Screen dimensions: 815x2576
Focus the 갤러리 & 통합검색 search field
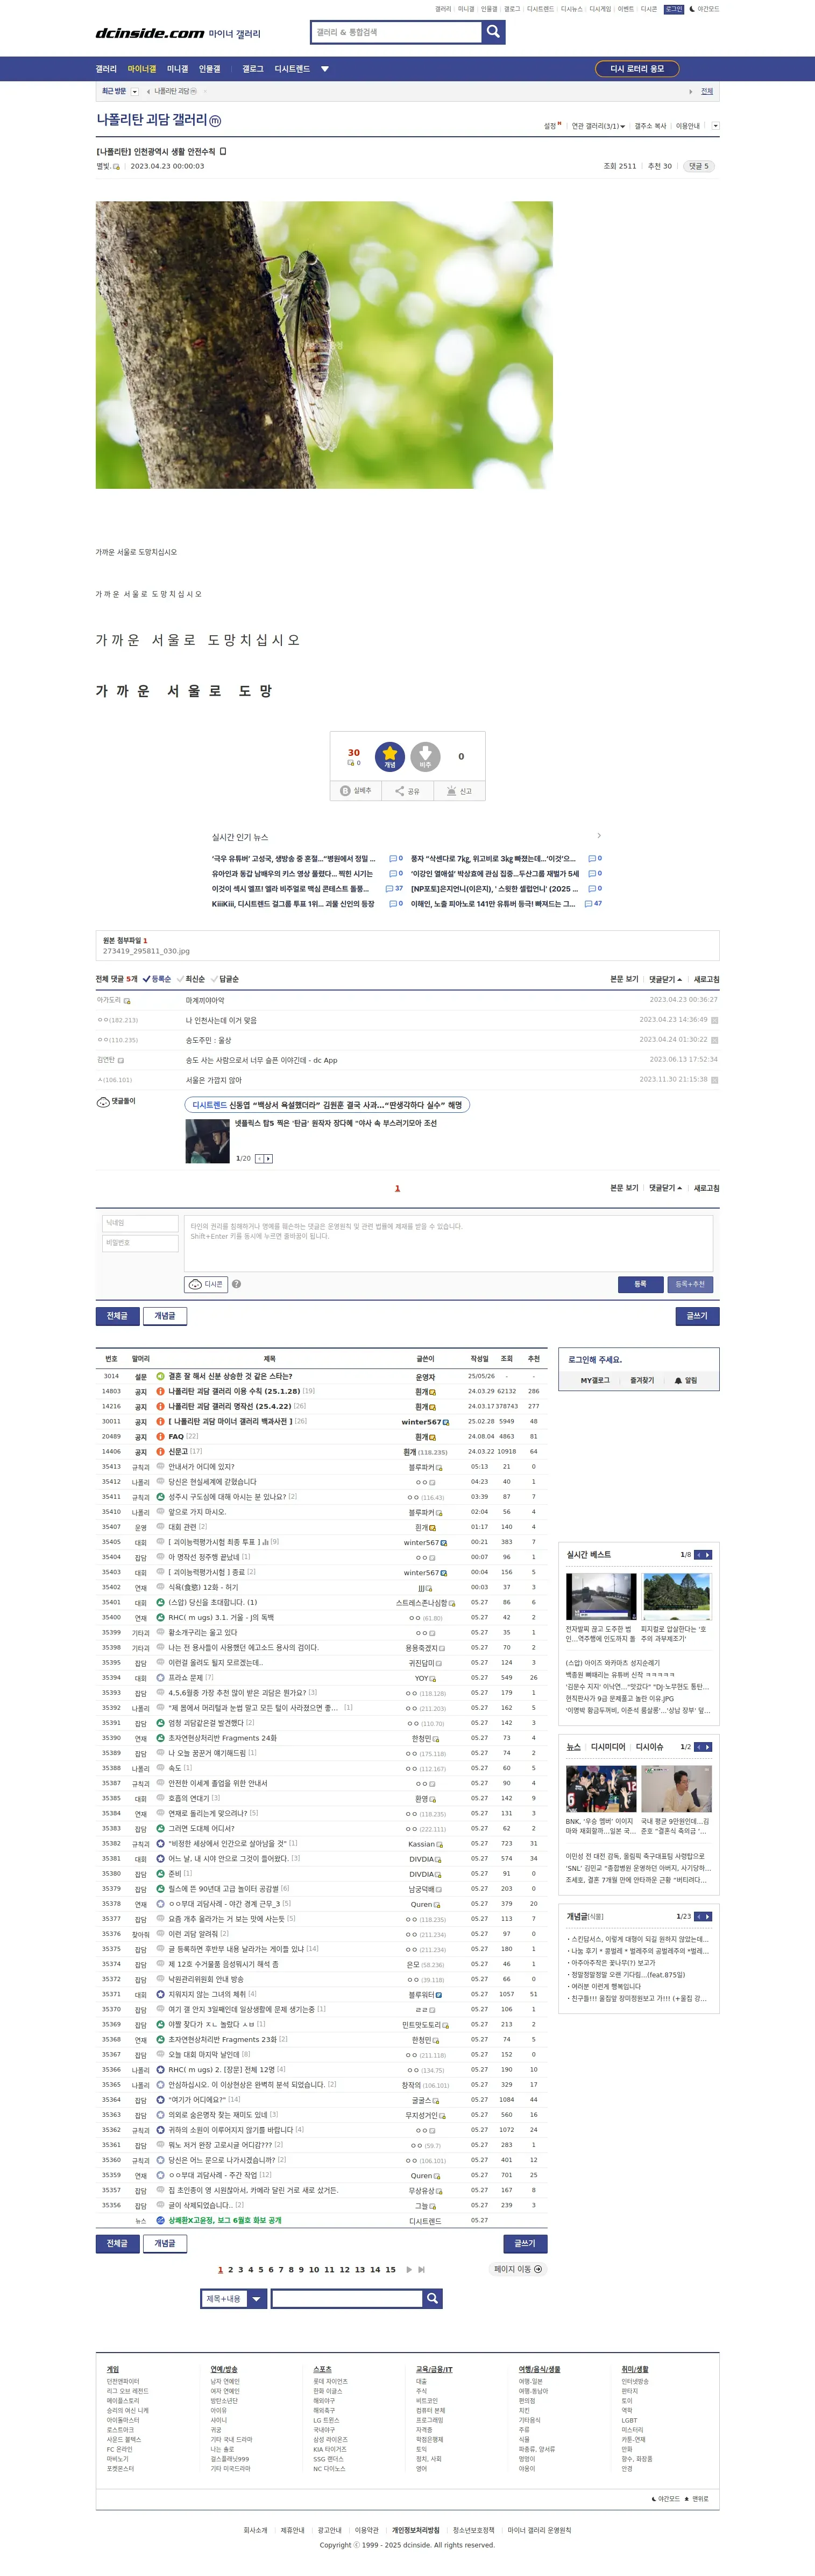point(396,32)
